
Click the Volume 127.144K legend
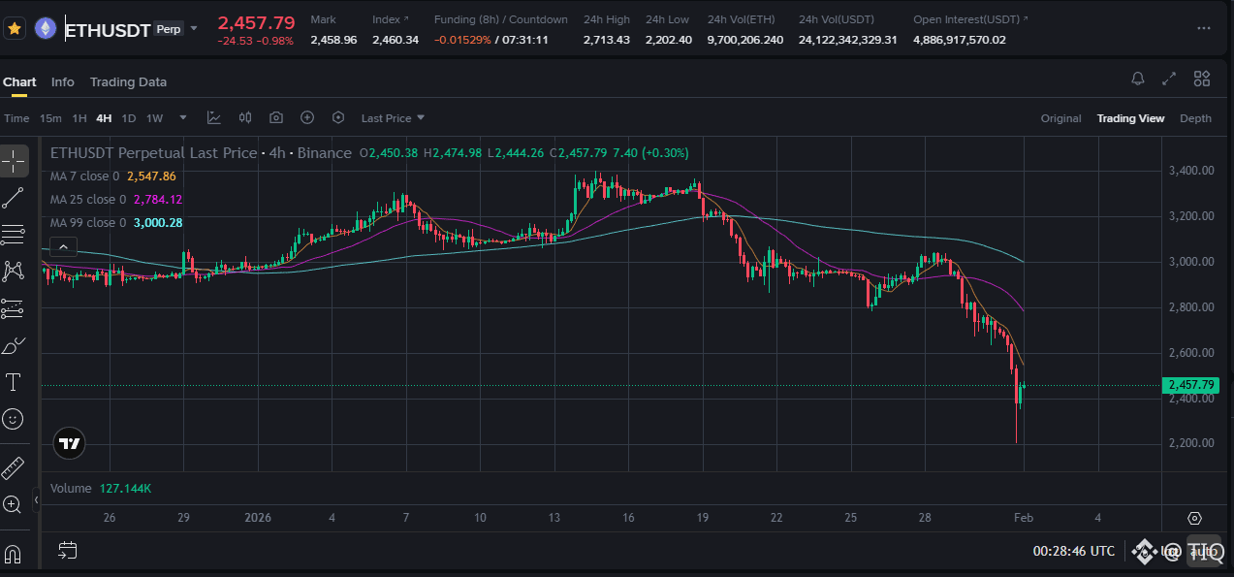pos(101,489)
